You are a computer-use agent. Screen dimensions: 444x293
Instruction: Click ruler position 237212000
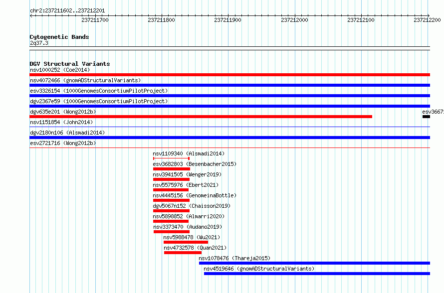(x=294, y=20)
